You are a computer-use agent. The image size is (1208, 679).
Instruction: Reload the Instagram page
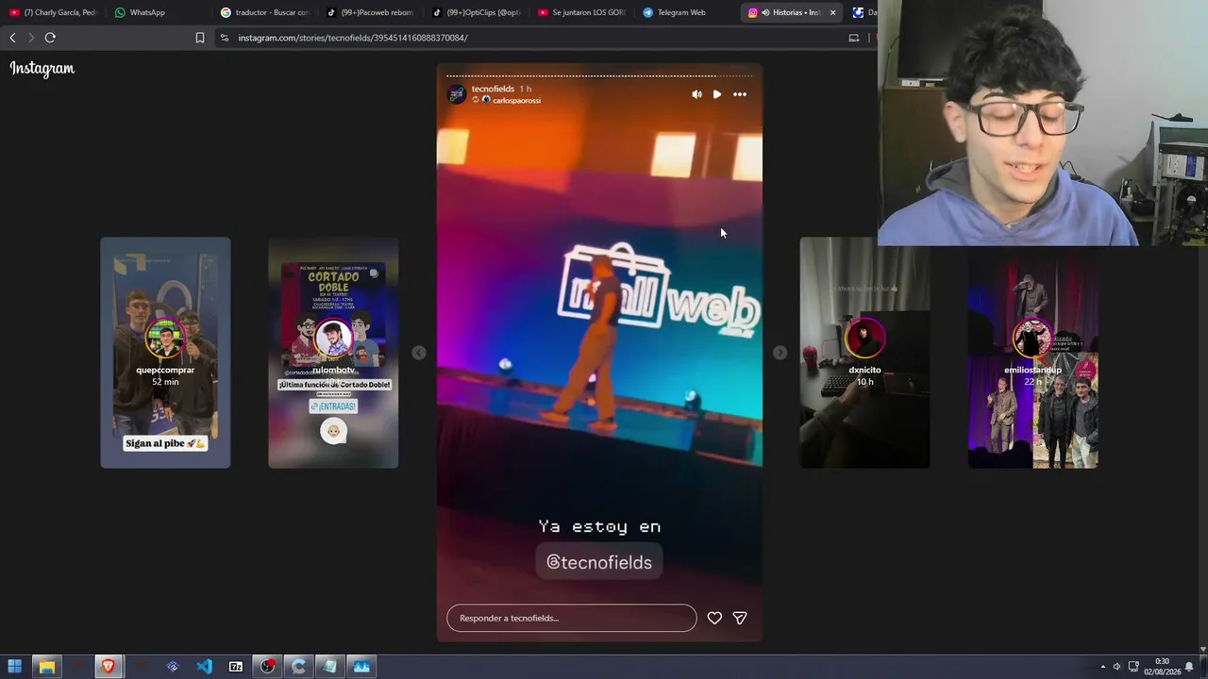point(50,38)
